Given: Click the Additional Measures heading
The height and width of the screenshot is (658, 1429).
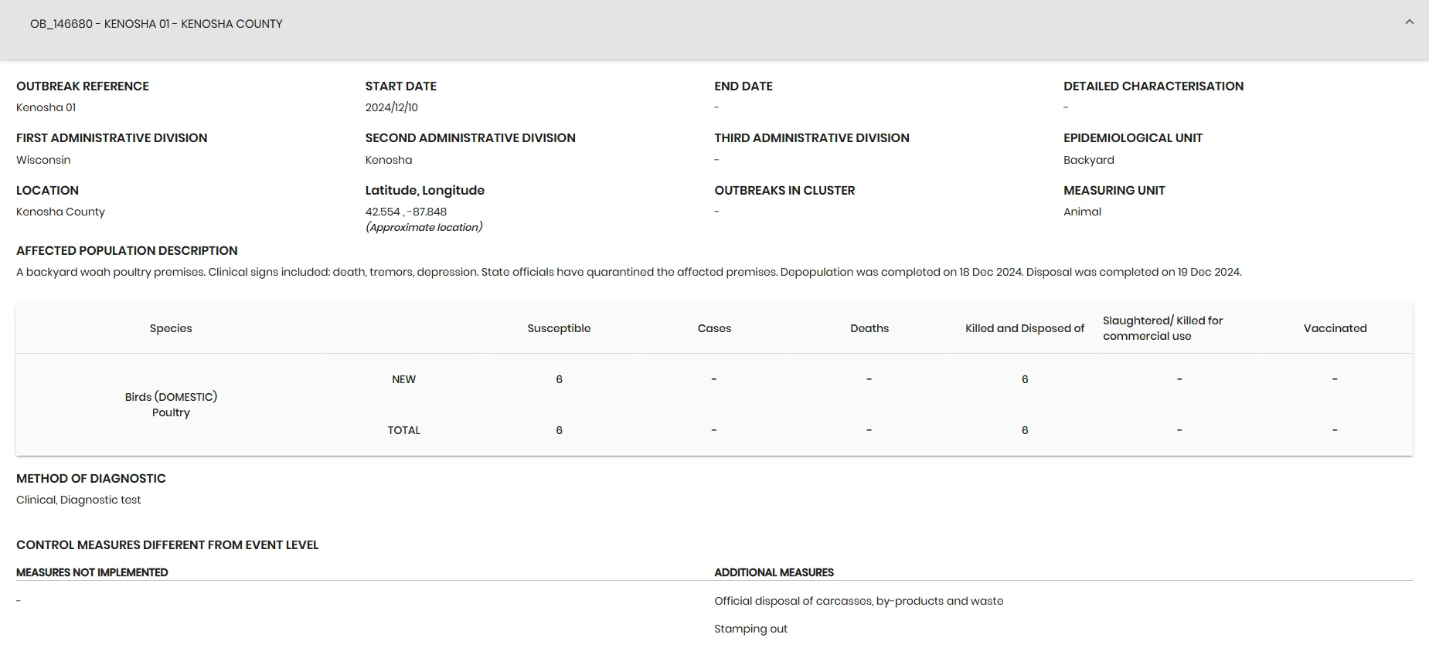Looking at the screenshot, I should click(774, 572).
